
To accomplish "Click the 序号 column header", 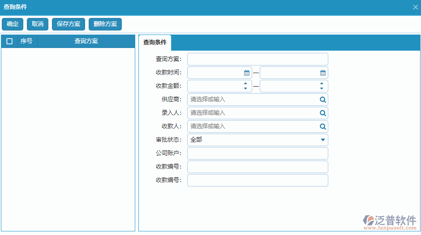I will pos(26,41).
